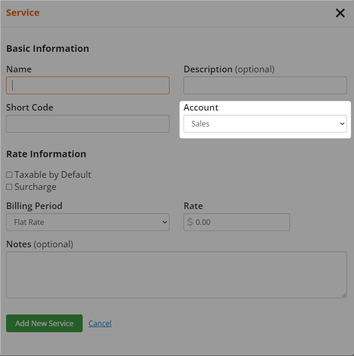Click the Service dialog title heading
354x356 pixels.
click(23, 13)
